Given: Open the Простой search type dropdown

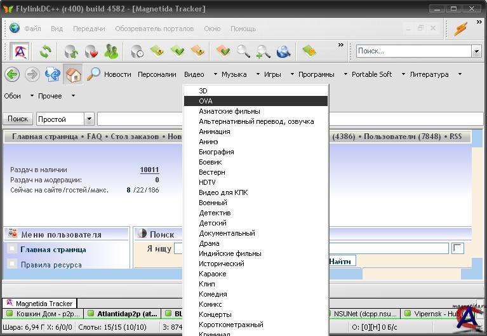Looking at the screenshot, I should [x=89, y=119].
